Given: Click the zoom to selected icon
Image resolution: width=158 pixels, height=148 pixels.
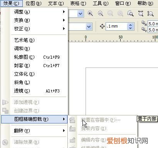Looking at the screenshot, I should [x=110, y=13].
